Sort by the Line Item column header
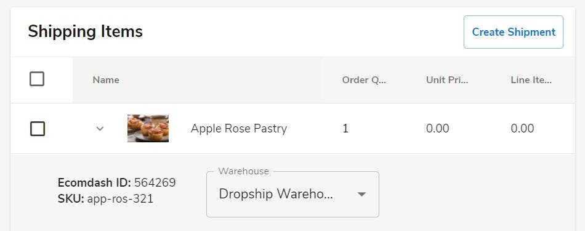 531,80
